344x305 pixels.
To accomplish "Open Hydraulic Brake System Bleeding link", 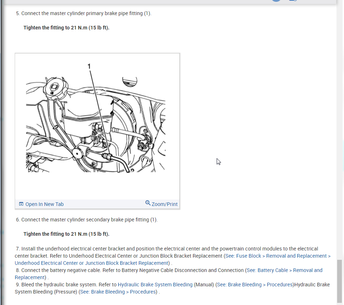I will tap(155, 285).
